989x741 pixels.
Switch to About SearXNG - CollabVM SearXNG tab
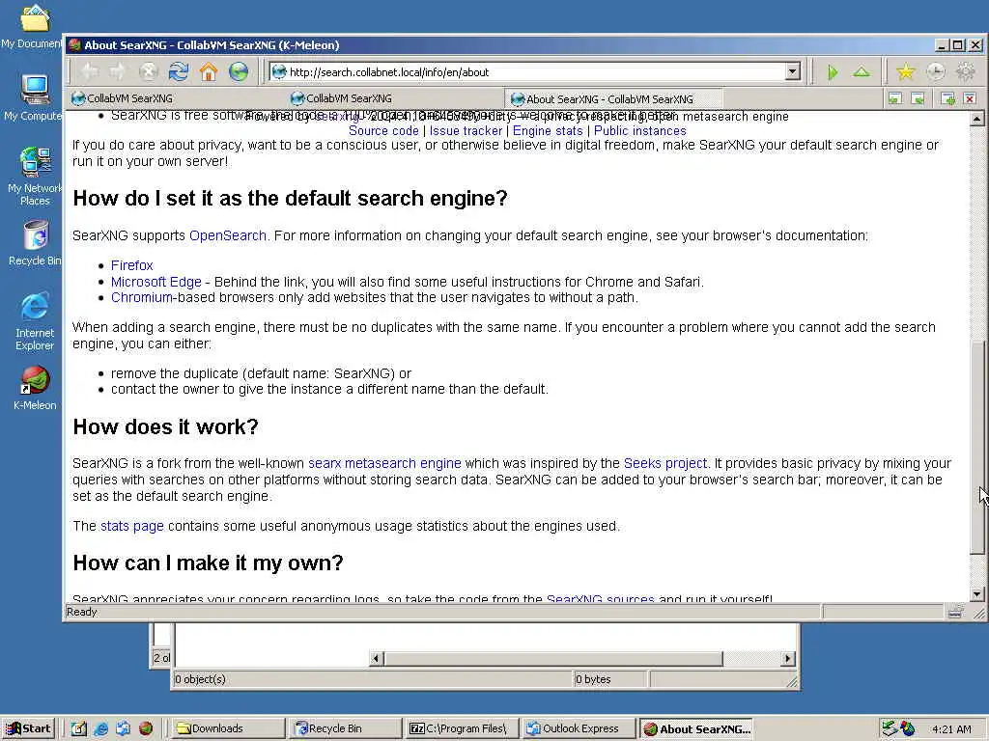click(613, 99)
